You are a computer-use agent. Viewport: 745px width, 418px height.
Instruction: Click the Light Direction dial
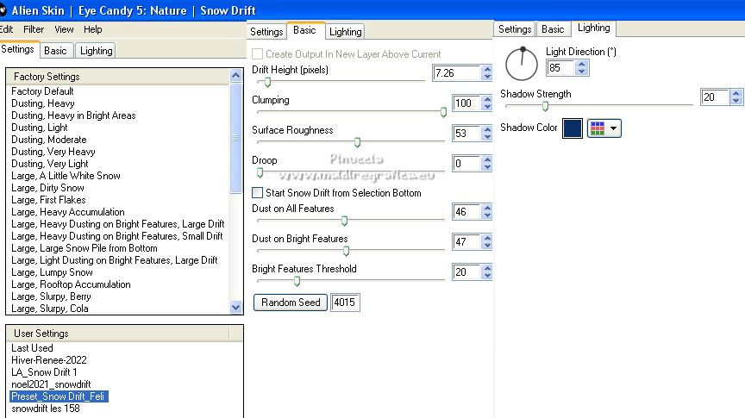pyautogui.click(x=522, y=64)
